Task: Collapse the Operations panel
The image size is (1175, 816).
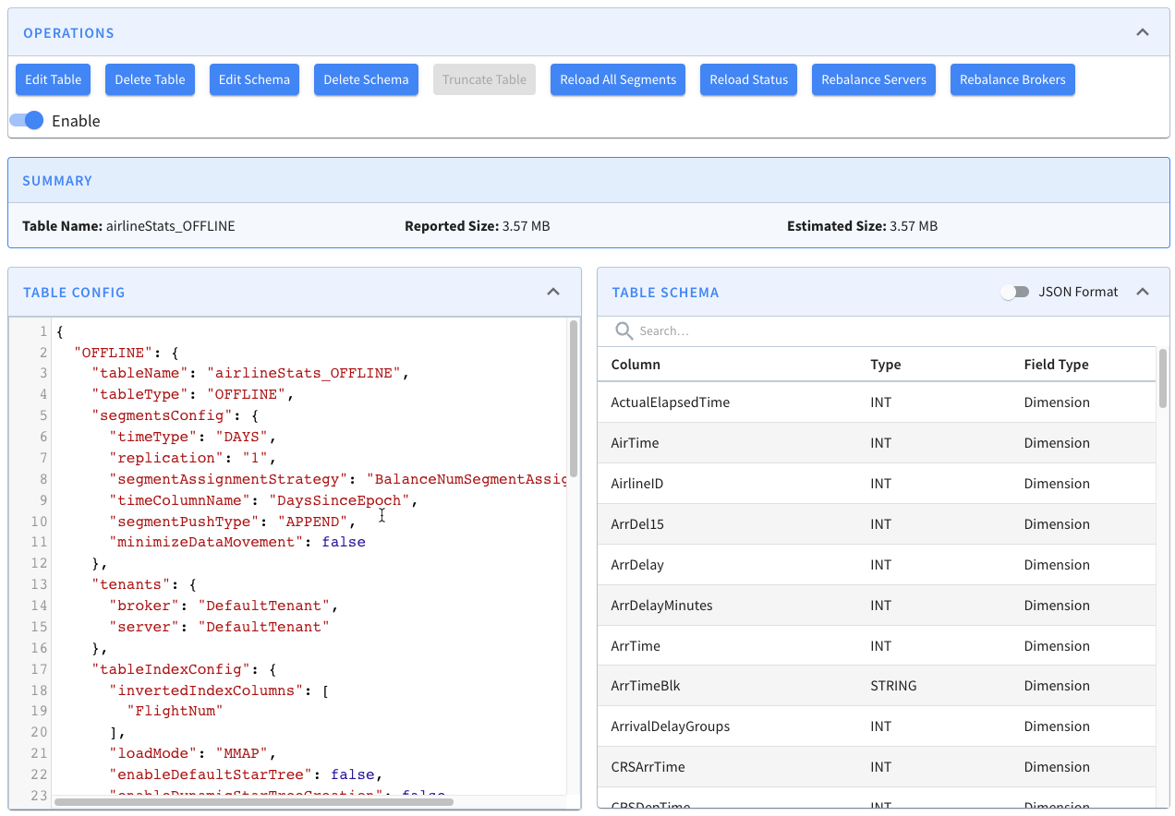Action: pyautogui.click(x=1143, y=30)
